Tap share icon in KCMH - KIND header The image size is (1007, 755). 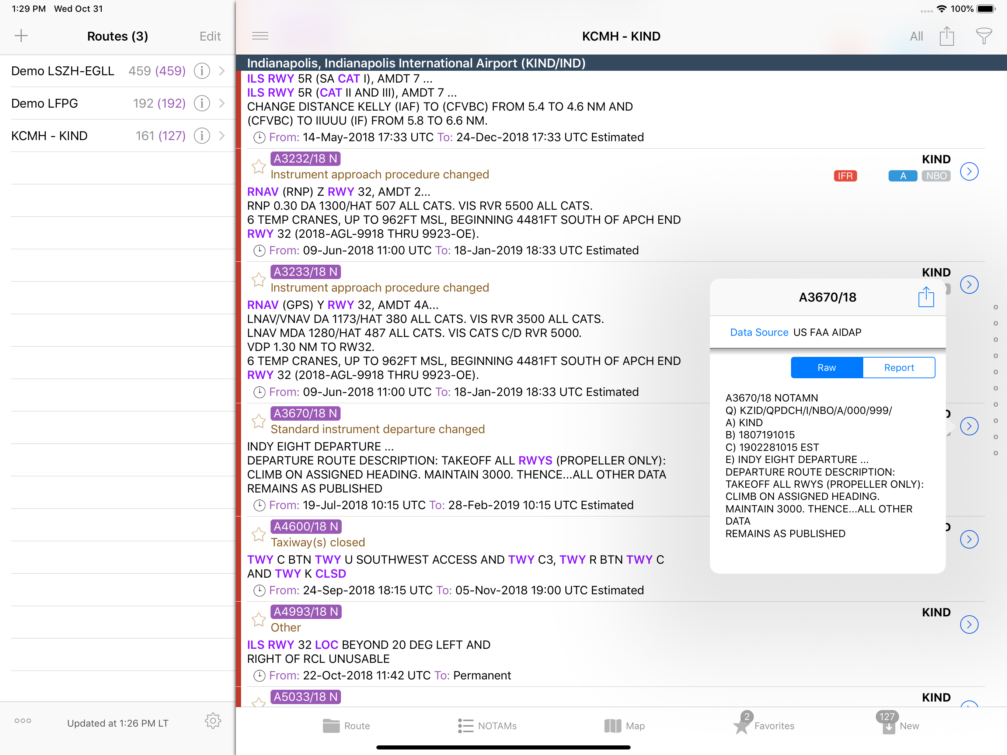tap(947, 36)
